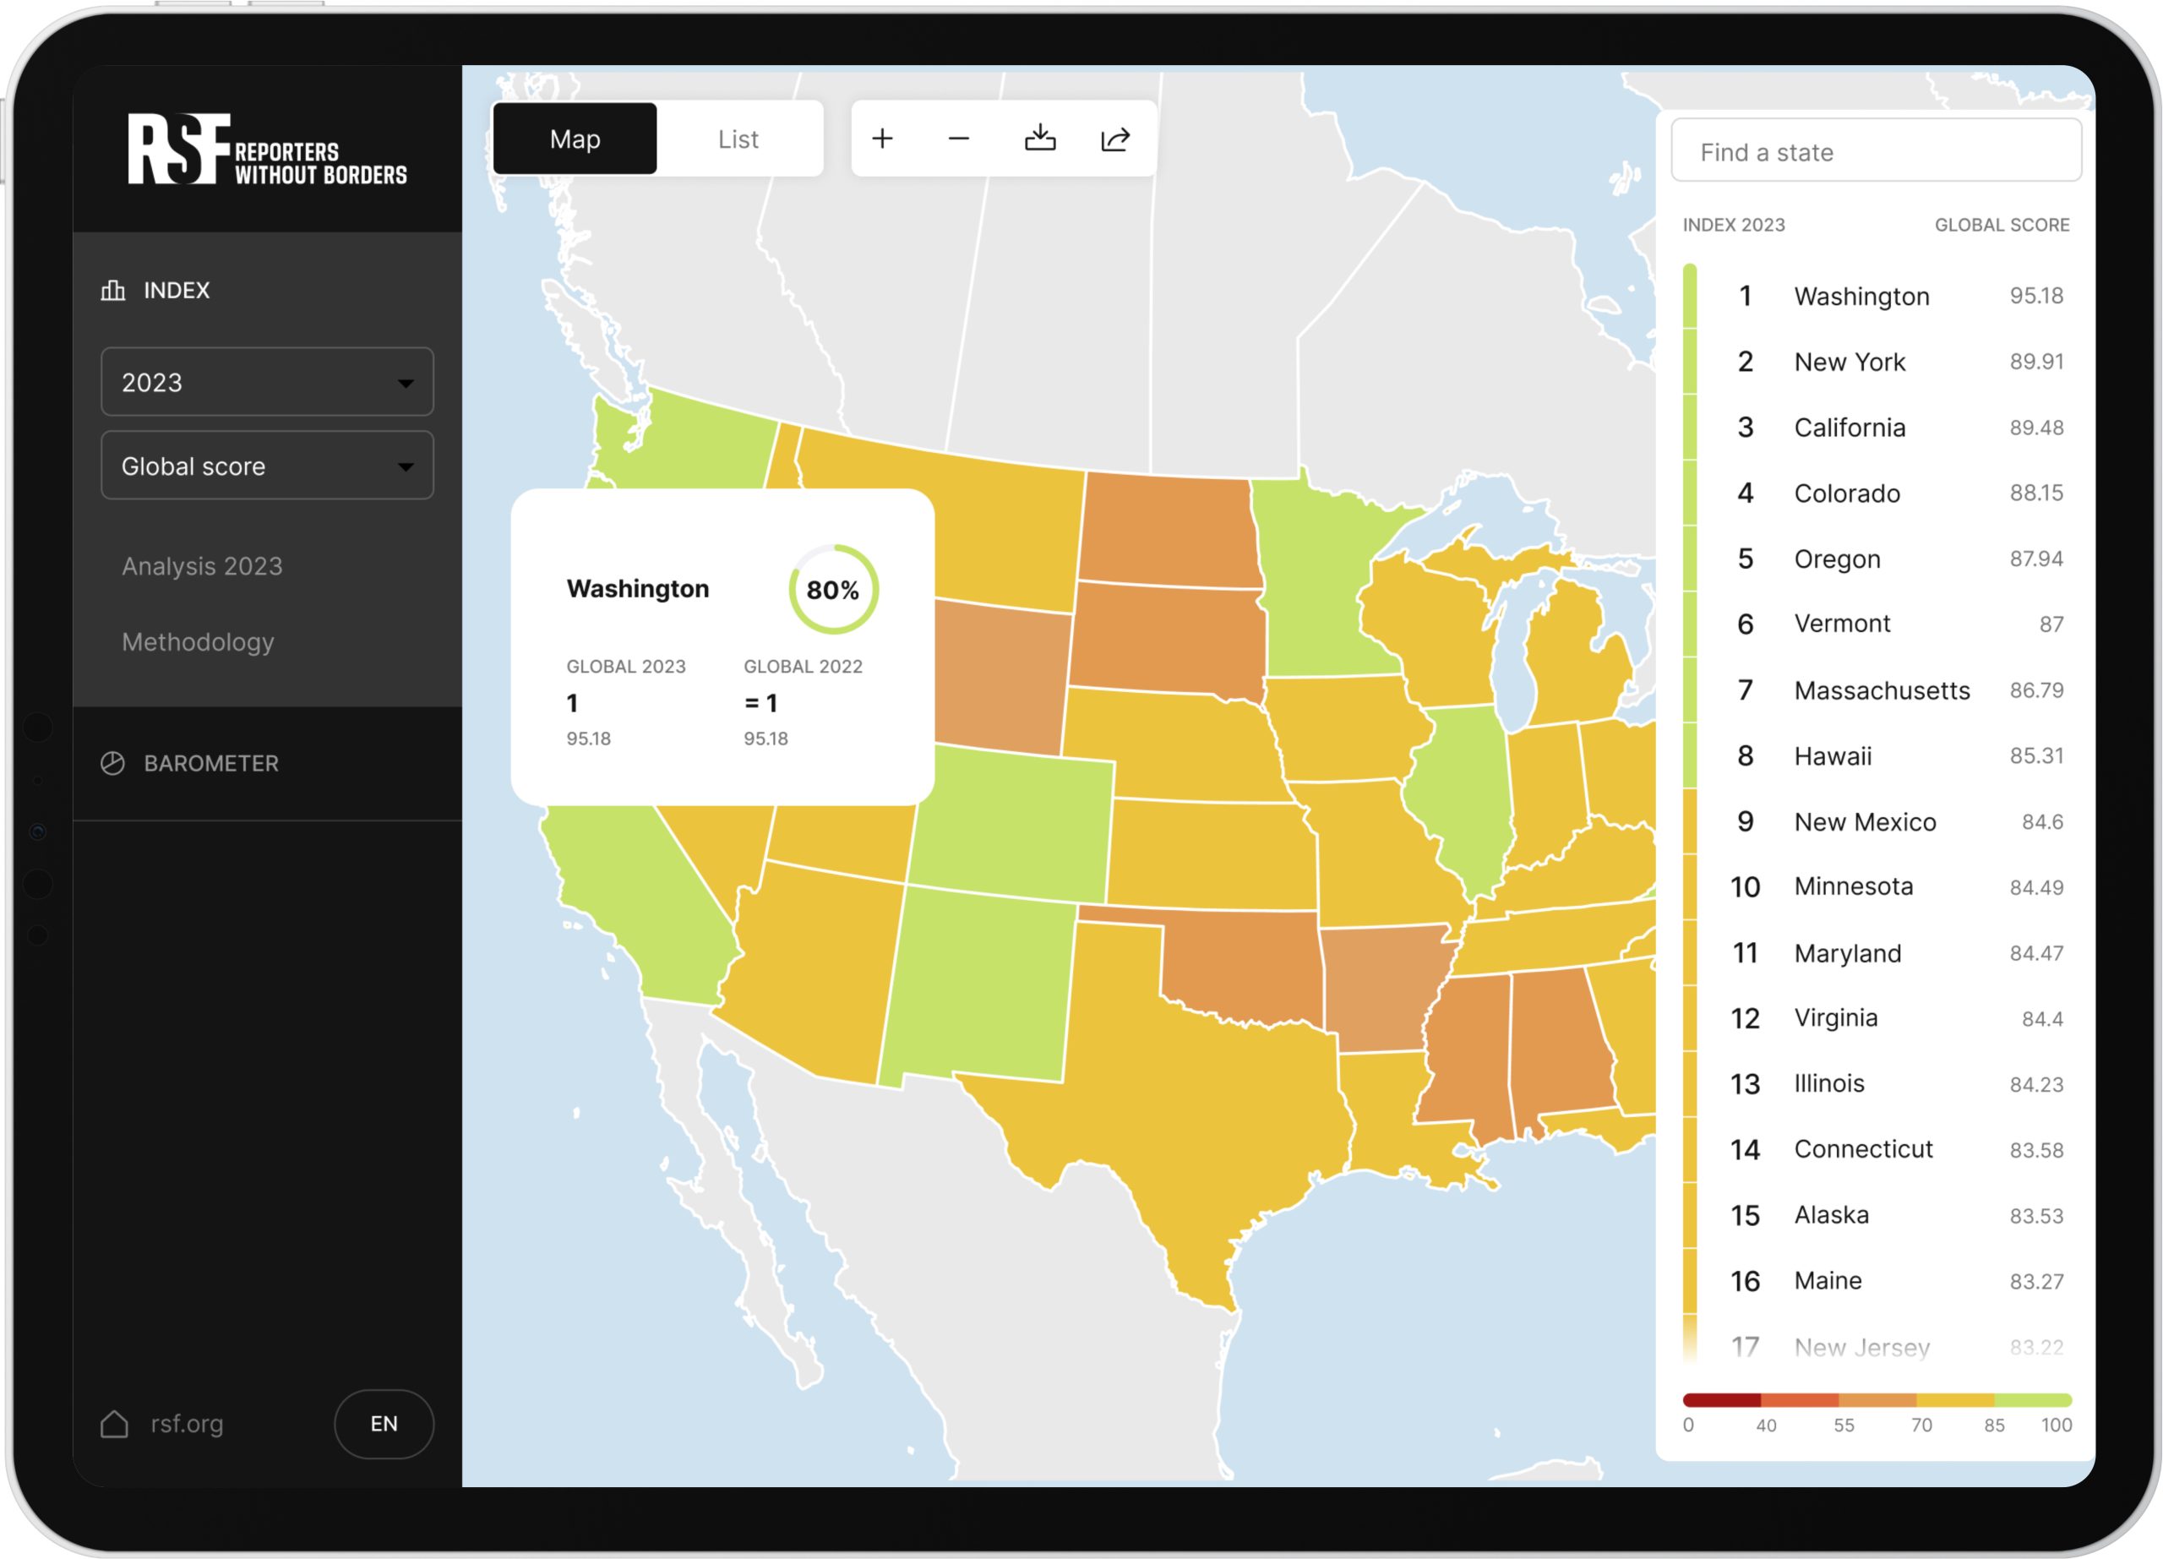Open the BAROMETER section

[210, 763]
